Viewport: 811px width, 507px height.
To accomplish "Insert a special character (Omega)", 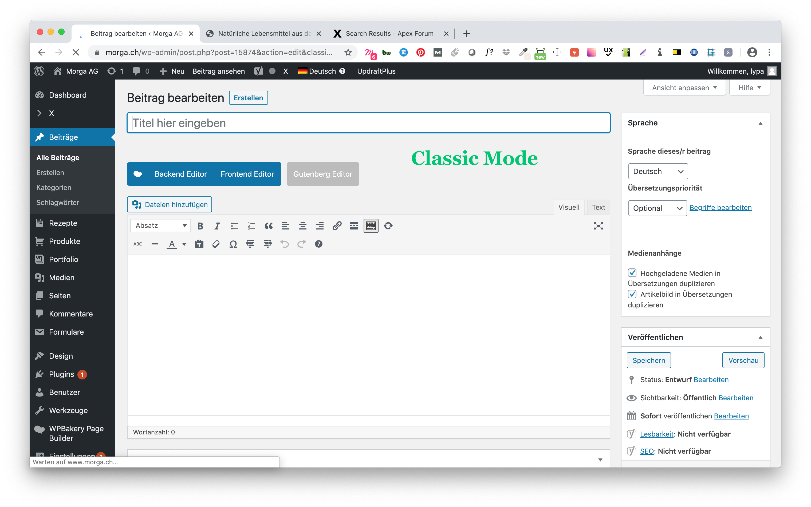I will (x=233, y=244).
